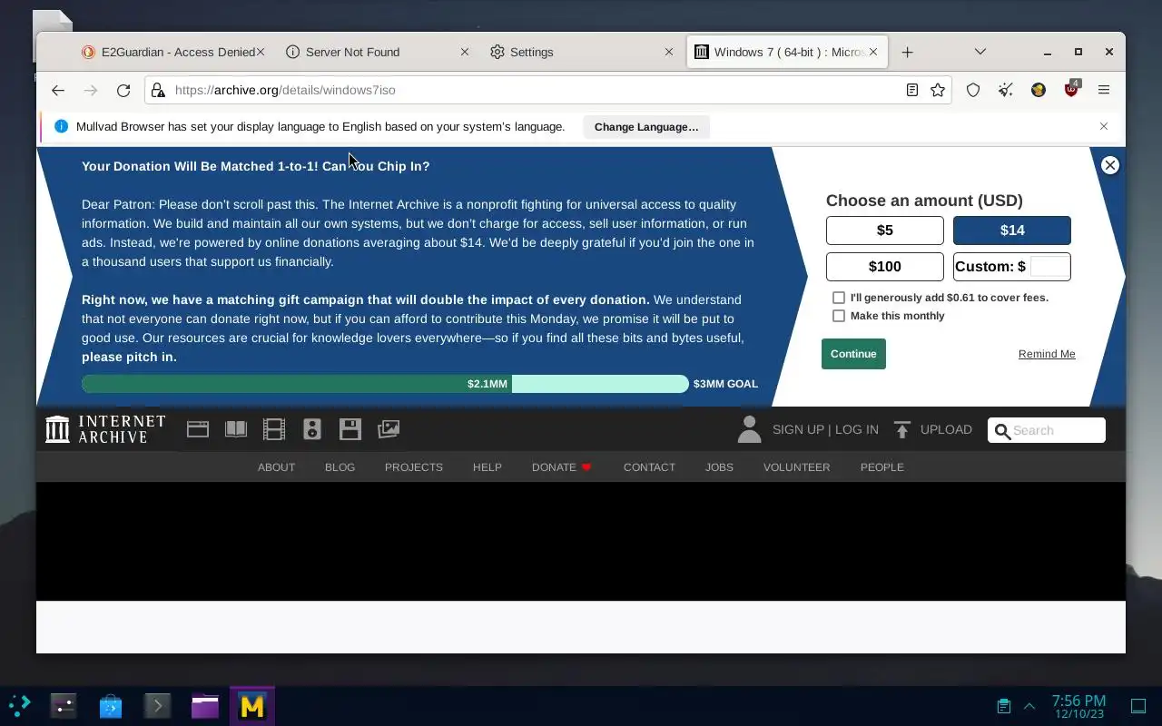Image resolution: width=1162 pixels, height=726 pixels.
Task: Select the $100 donation amount
Action: pos(885,267)
